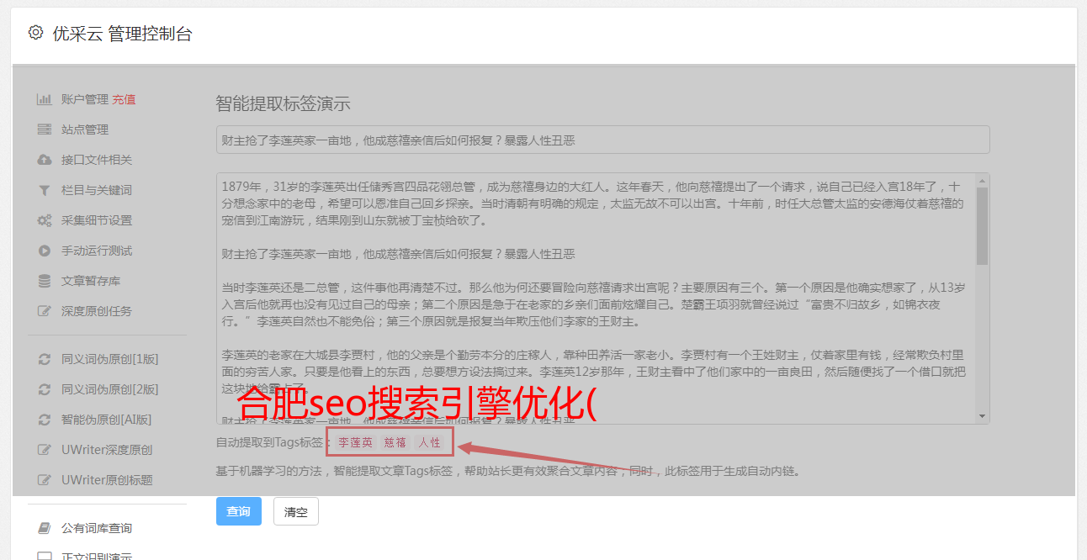Click the 慈禧 tag
Screen dimensions: 1087x560
395,442
